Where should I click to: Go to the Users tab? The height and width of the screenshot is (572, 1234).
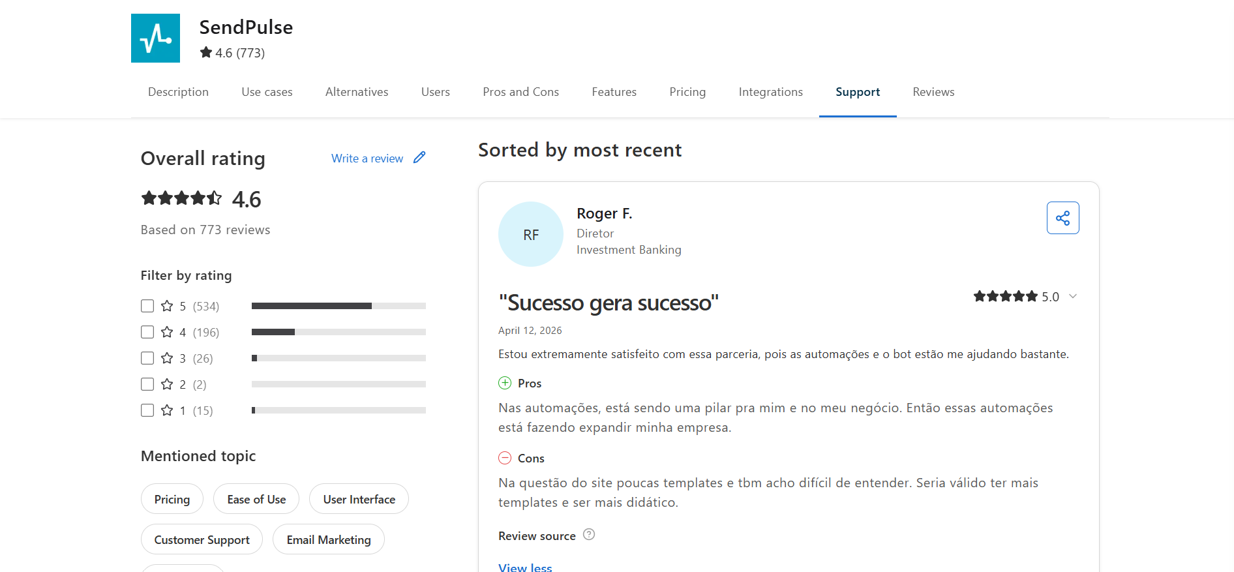436,92
